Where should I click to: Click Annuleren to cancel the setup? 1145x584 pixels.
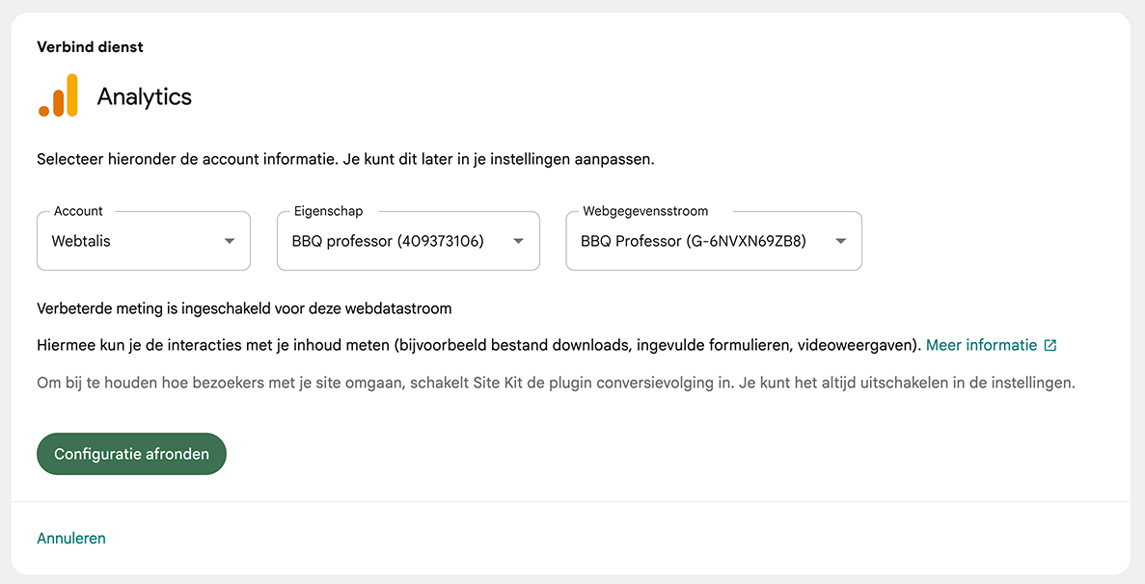pyautogui.click(x=71, y=538)
